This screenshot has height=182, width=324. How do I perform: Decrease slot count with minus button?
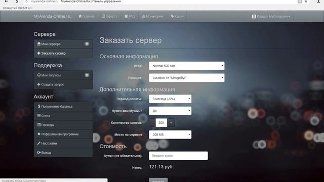click(x=152, y=123)
